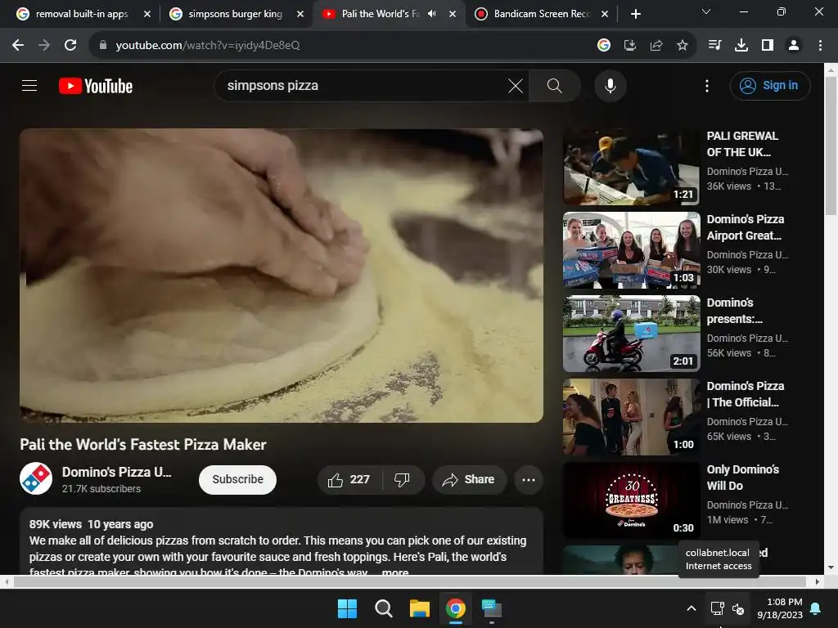Click the horizontal page scrollbar
838x628 pixels.
point(409,581)
